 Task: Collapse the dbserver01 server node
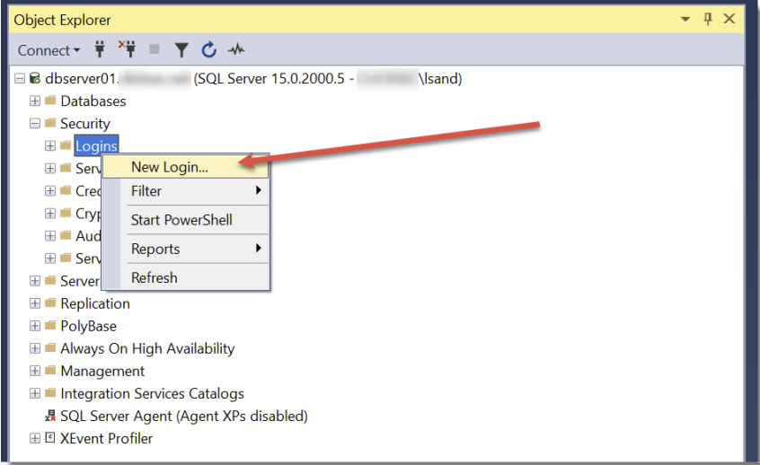(20, 78)
